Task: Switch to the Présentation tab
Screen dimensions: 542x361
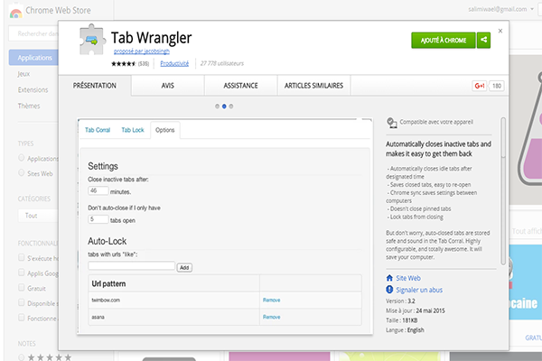Action: click(95, 86)
